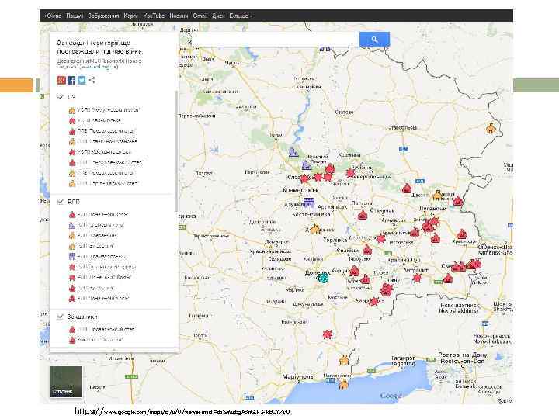This screenshot has height=419, width=559.
Task: Toggle the РЛП layer checkbox
Action: pos(61,202)
